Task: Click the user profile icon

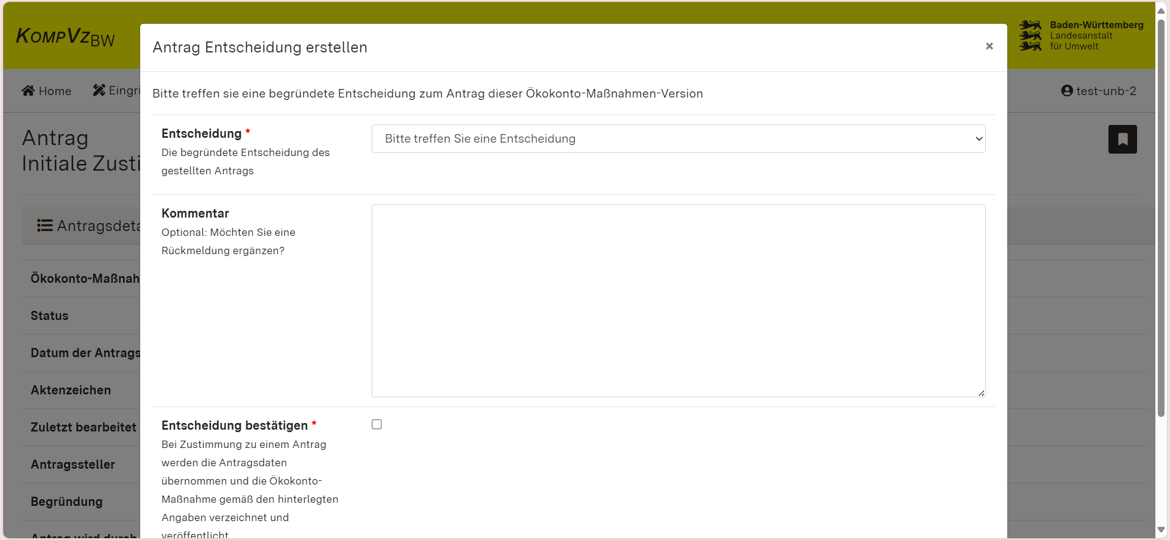Action: (1066, 91)
